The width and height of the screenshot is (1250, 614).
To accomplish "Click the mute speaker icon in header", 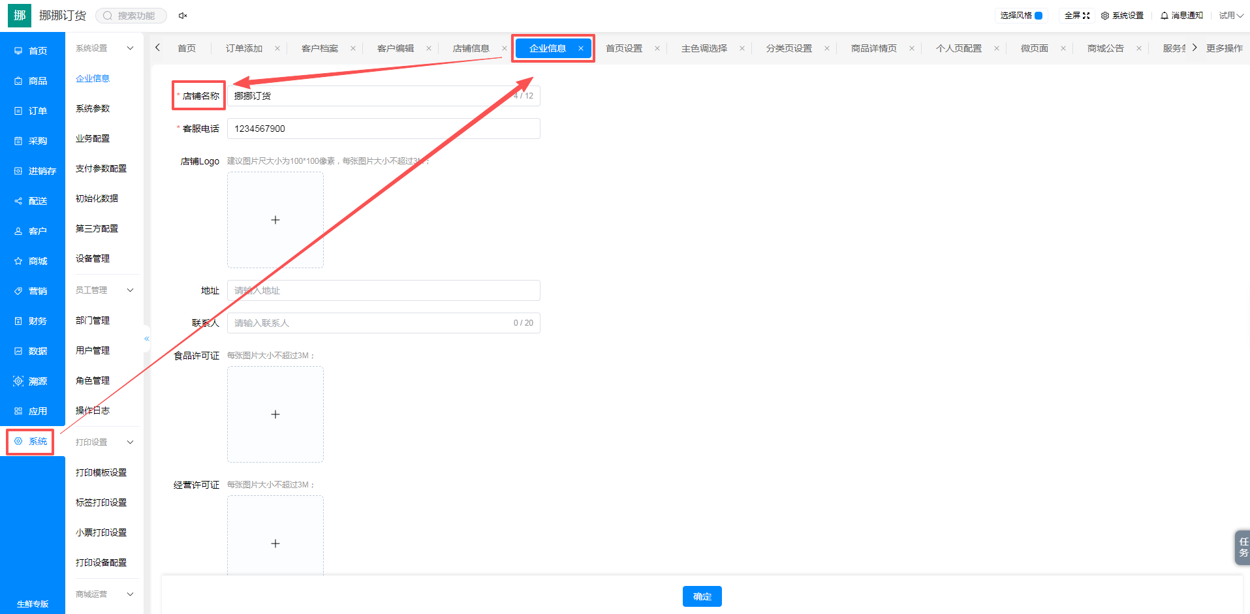I will pyautogui.click(x=183, y=16).
